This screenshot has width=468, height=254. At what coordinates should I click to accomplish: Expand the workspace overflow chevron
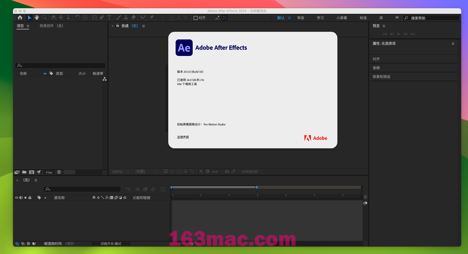(397, 18)
